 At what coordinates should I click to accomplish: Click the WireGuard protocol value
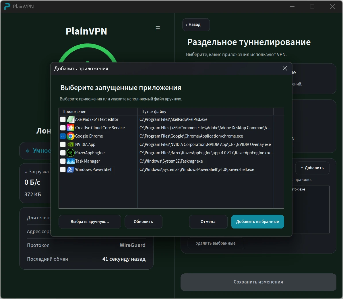[133, 245]
